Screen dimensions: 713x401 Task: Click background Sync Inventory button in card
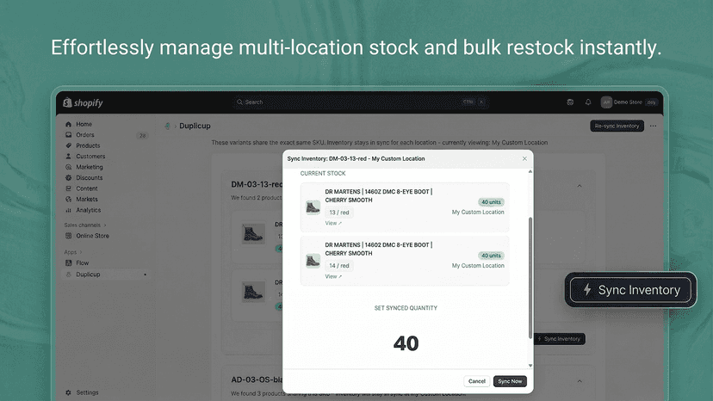(x=560, y=339)
